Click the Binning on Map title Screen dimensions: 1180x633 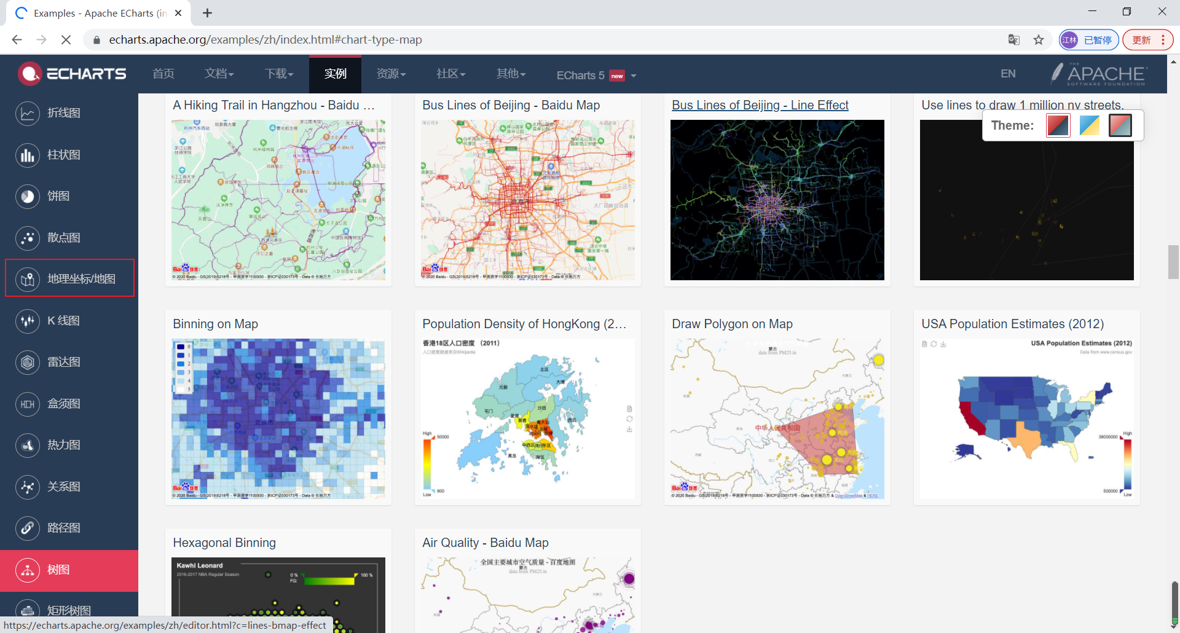point(215,324)
